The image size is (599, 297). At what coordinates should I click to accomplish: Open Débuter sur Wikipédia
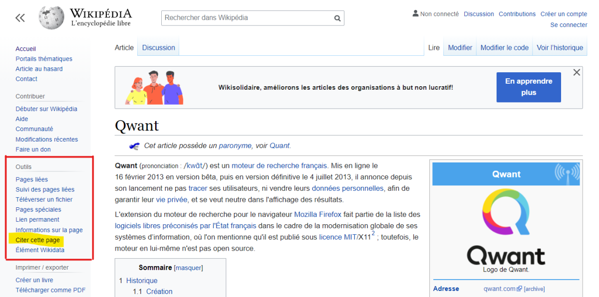click(x=46, y=109)
